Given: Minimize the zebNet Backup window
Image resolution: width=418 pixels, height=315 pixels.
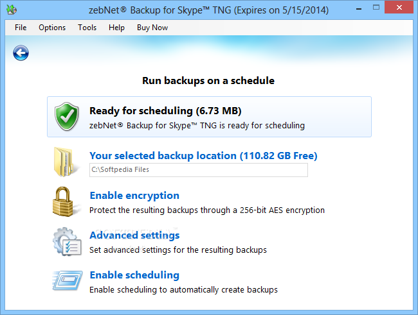Looking at the screenshot, I should coord(359,9).
